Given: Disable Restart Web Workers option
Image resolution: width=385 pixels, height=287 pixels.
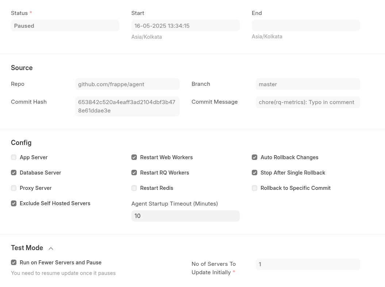Looking at the screenshot, I should click(134, 157).
